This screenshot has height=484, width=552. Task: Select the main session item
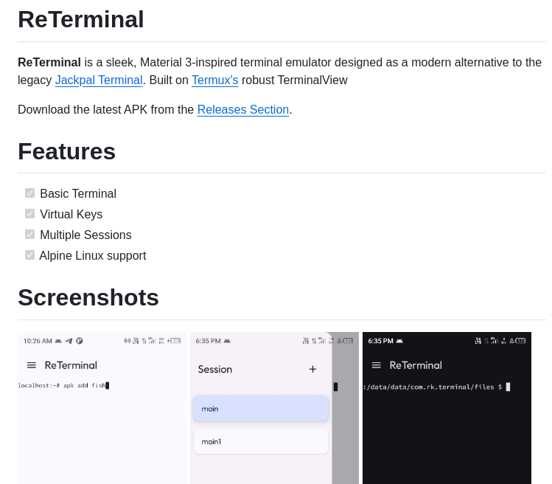(261, 409)
